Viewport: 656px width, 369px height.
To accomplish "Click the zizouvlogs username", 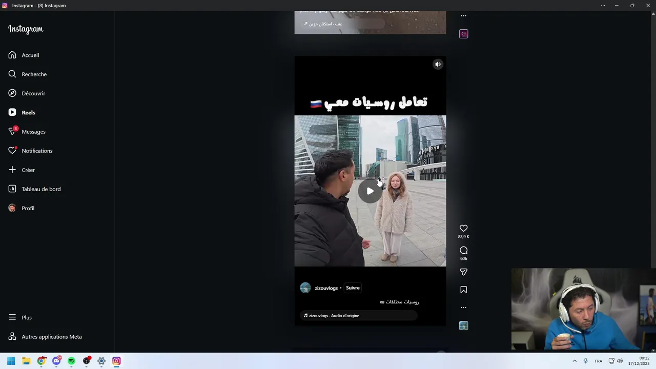I will point(326,288).
